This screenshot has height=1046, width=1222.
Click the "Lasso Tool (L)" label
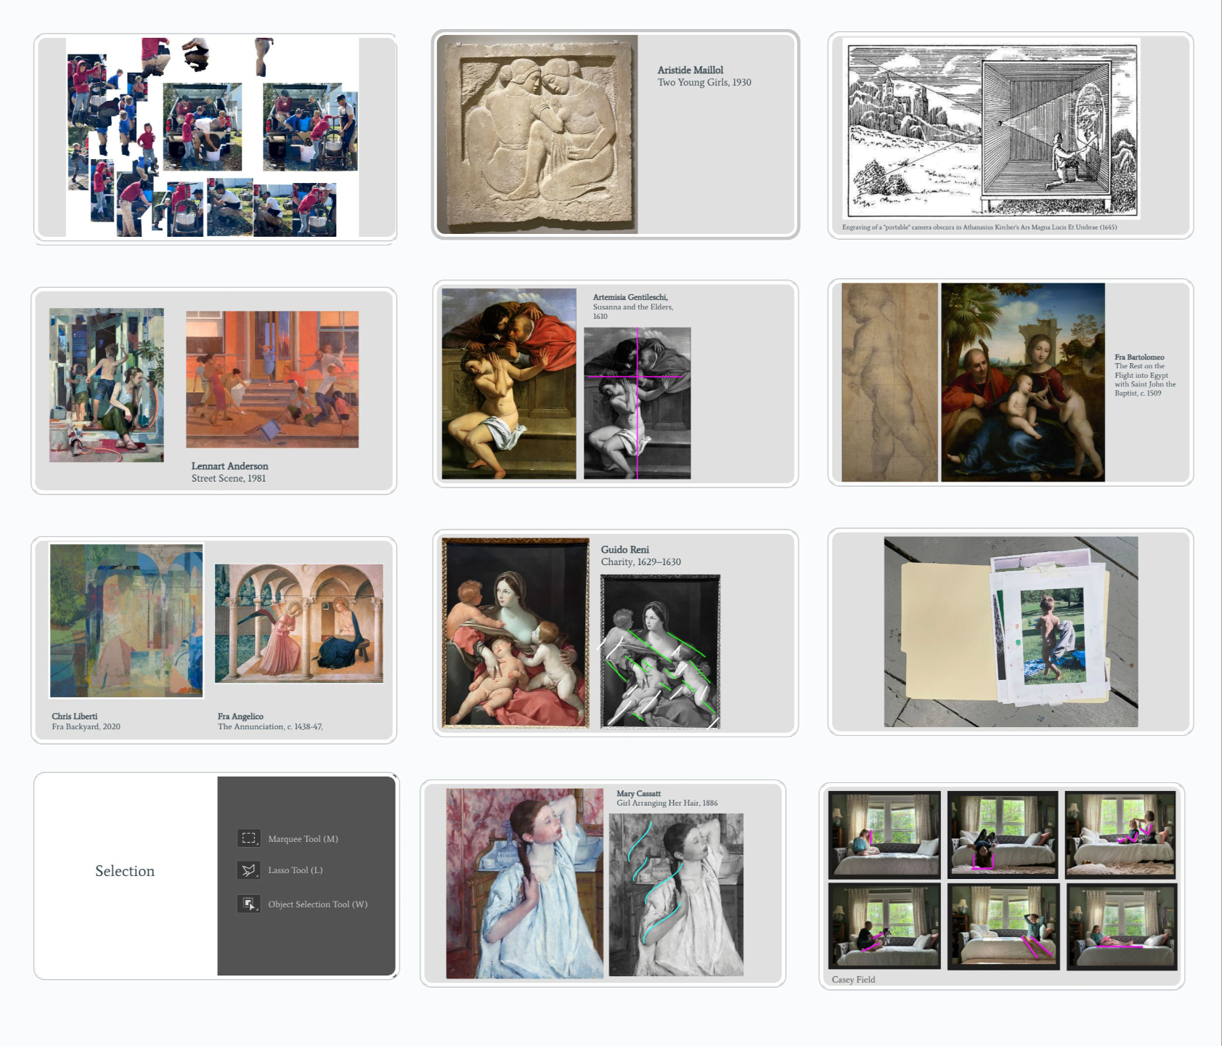tap(296, 870)
